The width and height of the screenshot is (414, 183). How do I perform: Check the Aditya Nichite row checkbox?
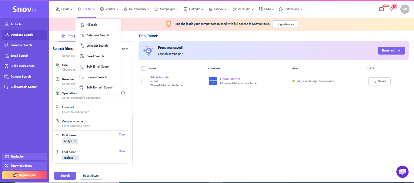click(x=143, y=81)
